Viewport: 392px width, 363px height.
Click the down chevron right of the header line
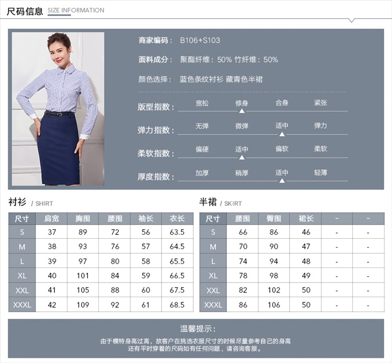(351, 20)
